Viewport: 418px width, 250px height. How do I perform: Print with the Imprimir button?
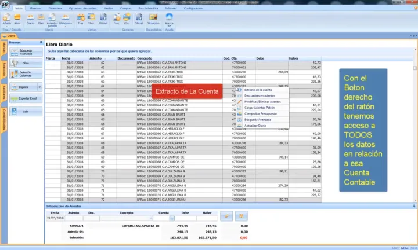tap(23, 87)
